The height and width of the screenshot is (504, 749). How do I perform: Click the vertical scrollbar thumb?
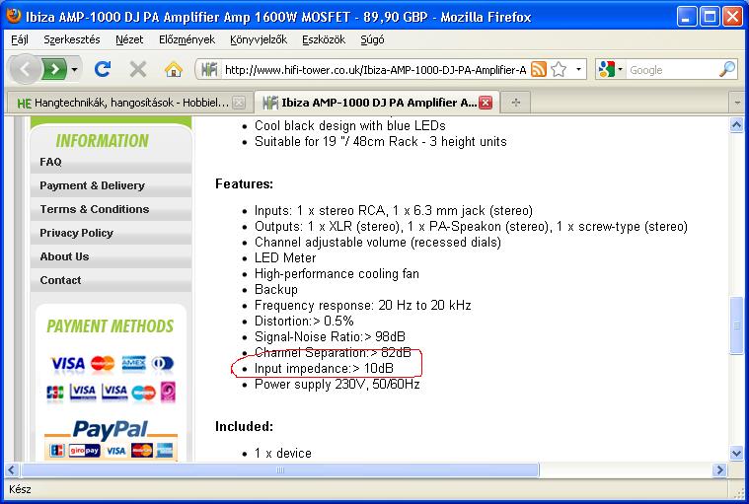(x=736, y=325)
